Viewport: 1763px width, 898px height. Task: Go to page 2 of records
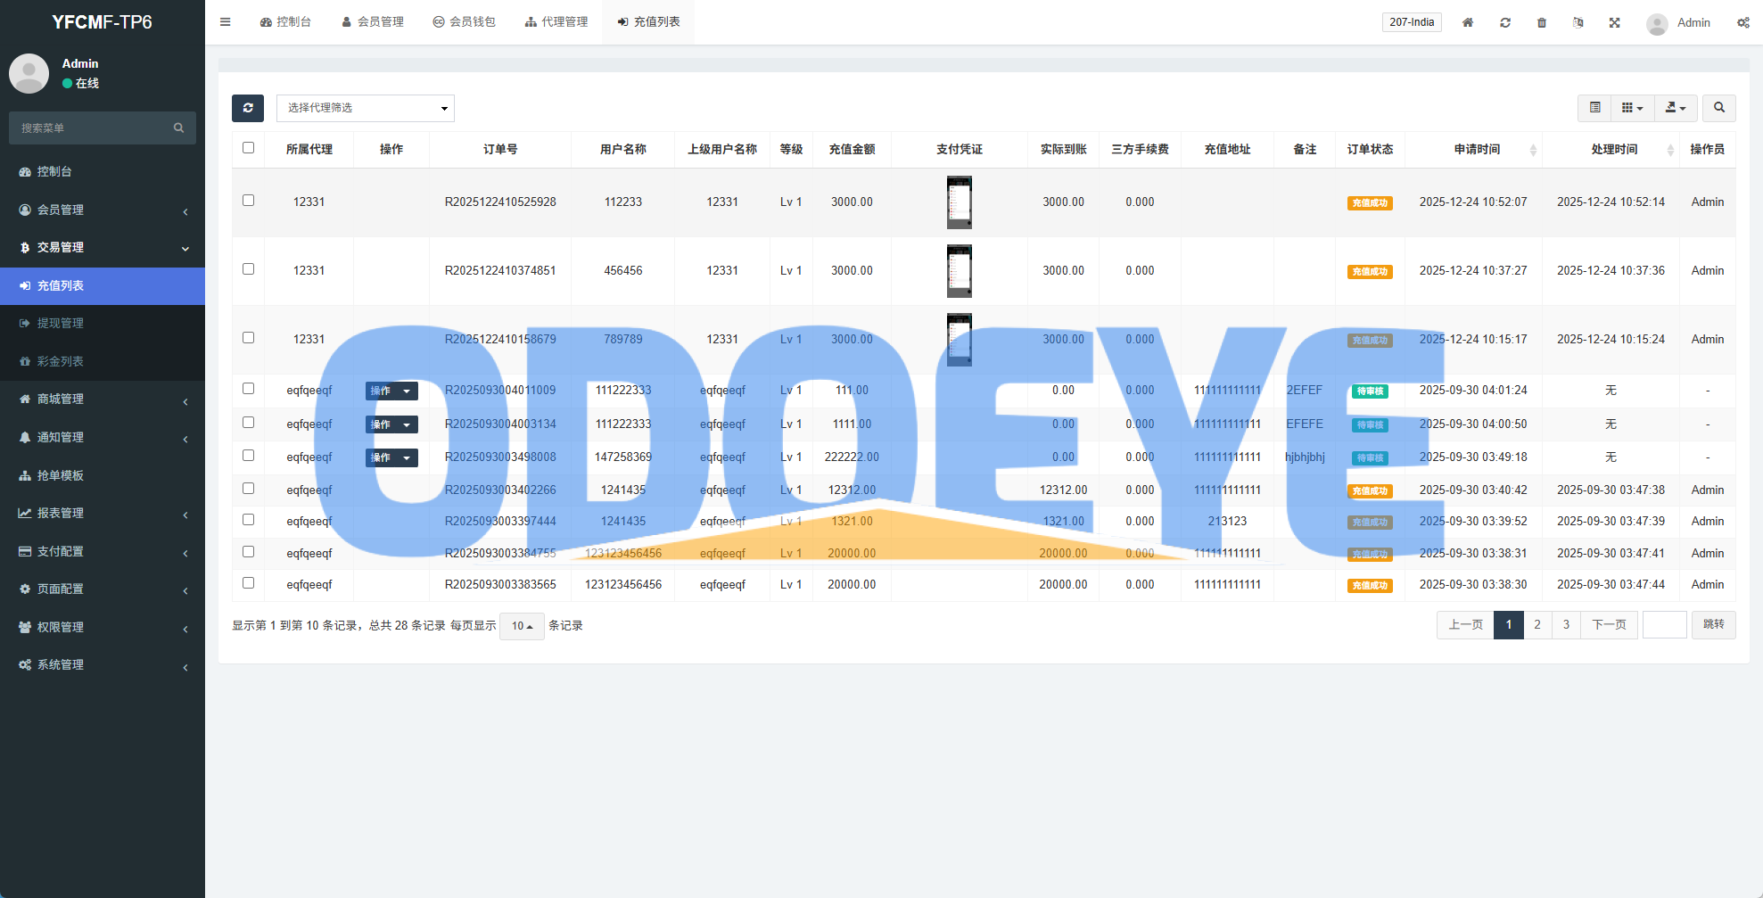coord(1537,625)
